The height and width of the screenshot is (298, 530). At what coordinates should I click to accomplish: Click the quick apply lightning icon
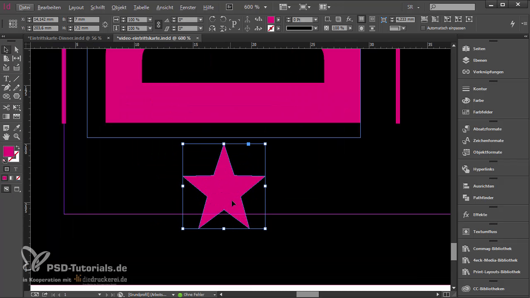(x=513, y=24)
